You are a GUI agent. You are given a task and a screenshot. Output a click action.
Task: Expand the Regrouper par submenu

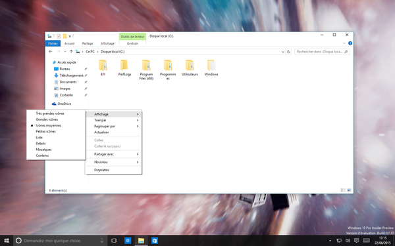coord(113,126)
